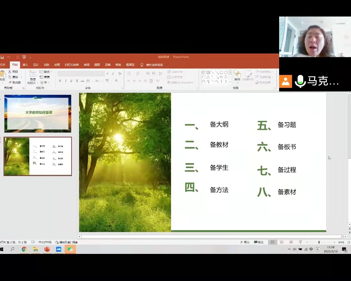Adjust the zoom slider in status bar
This screenshot has height=281, width=351.
(x=319, y=242)
